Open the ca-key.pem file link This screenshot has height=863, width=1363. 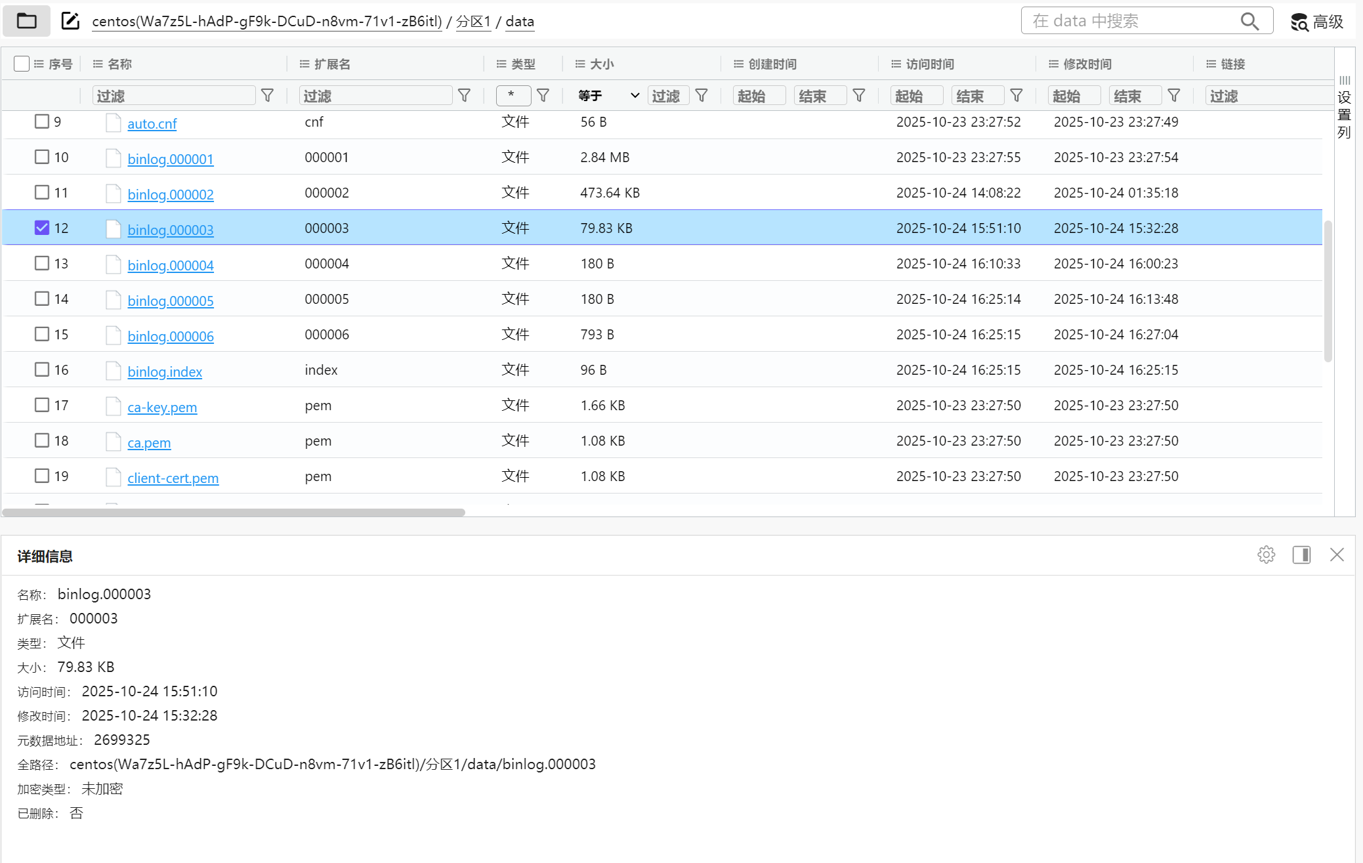click(162, 407)
